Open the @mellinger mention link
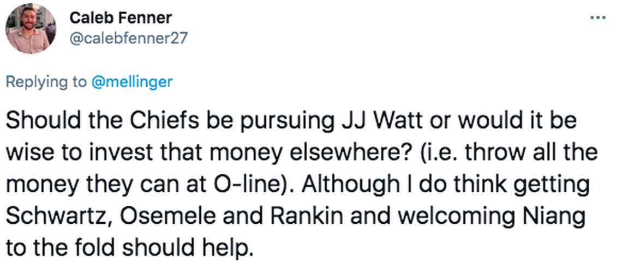 131,82
